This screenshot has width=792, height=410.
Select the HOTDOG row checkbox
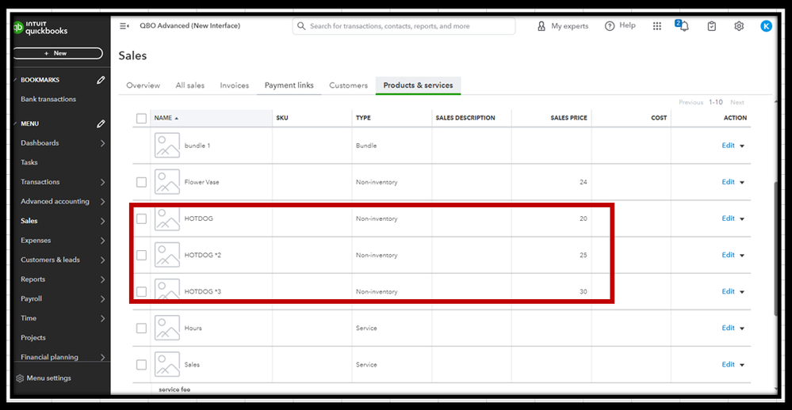point(141,219)
